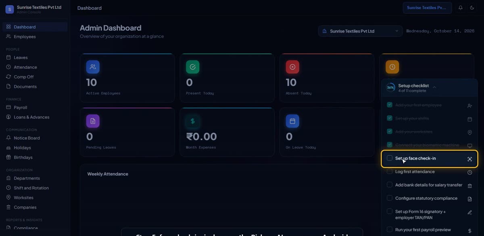This screenshot has width=484, height=236.
Task: Click face scan icon beside face check-in
Action: pyautogui.click(x=469, y=159)
